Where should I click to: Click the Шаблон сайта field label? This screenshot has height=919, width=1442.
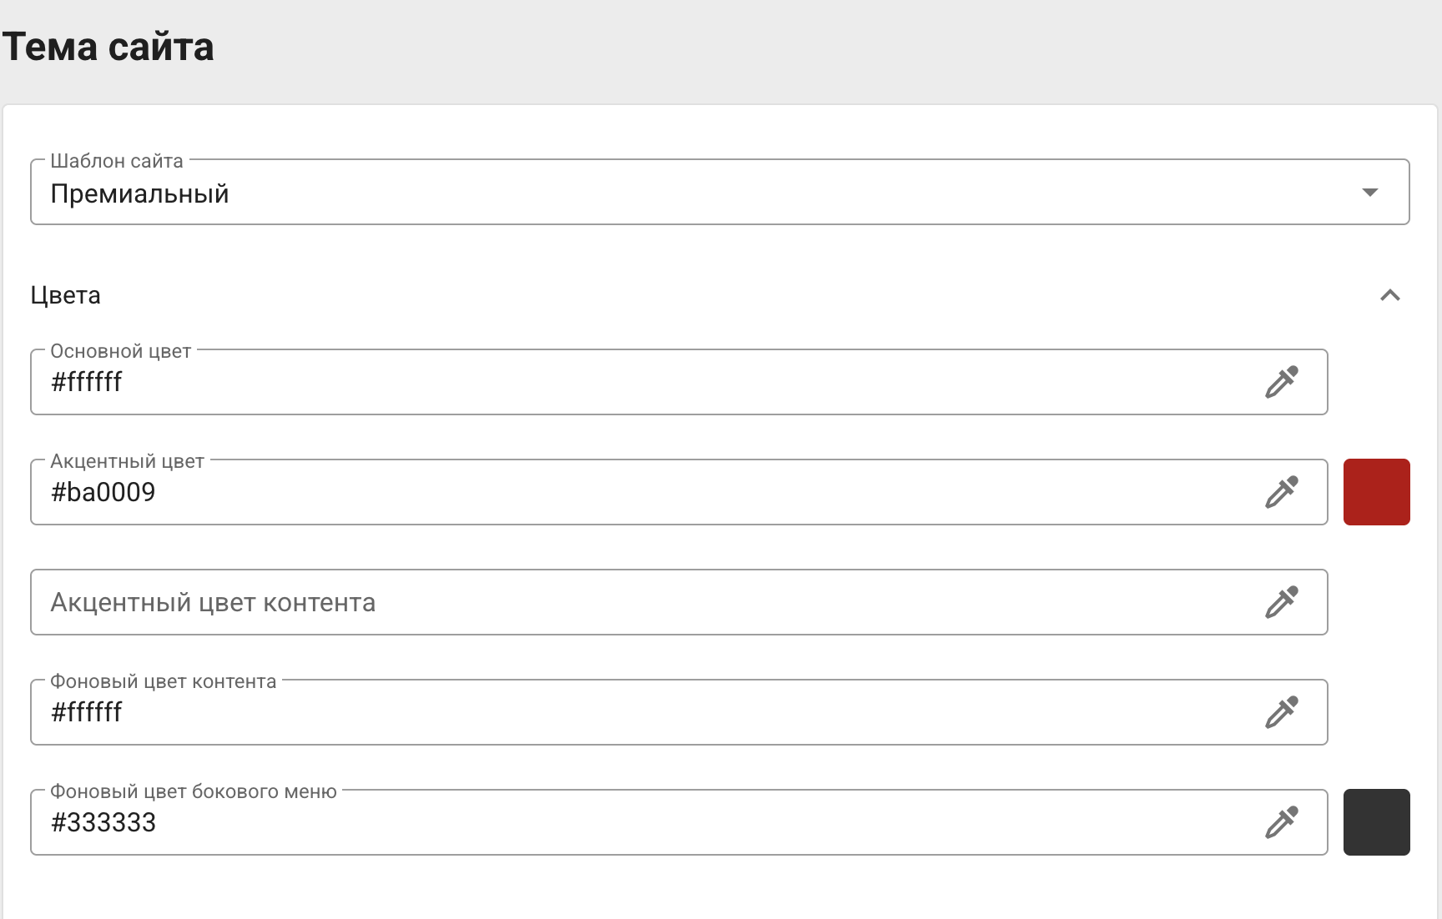click(117, 161)
